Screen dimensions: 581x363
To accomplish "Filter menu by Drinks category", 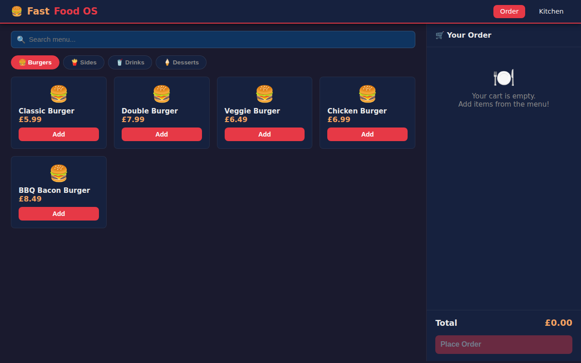I will coord(130,62).
